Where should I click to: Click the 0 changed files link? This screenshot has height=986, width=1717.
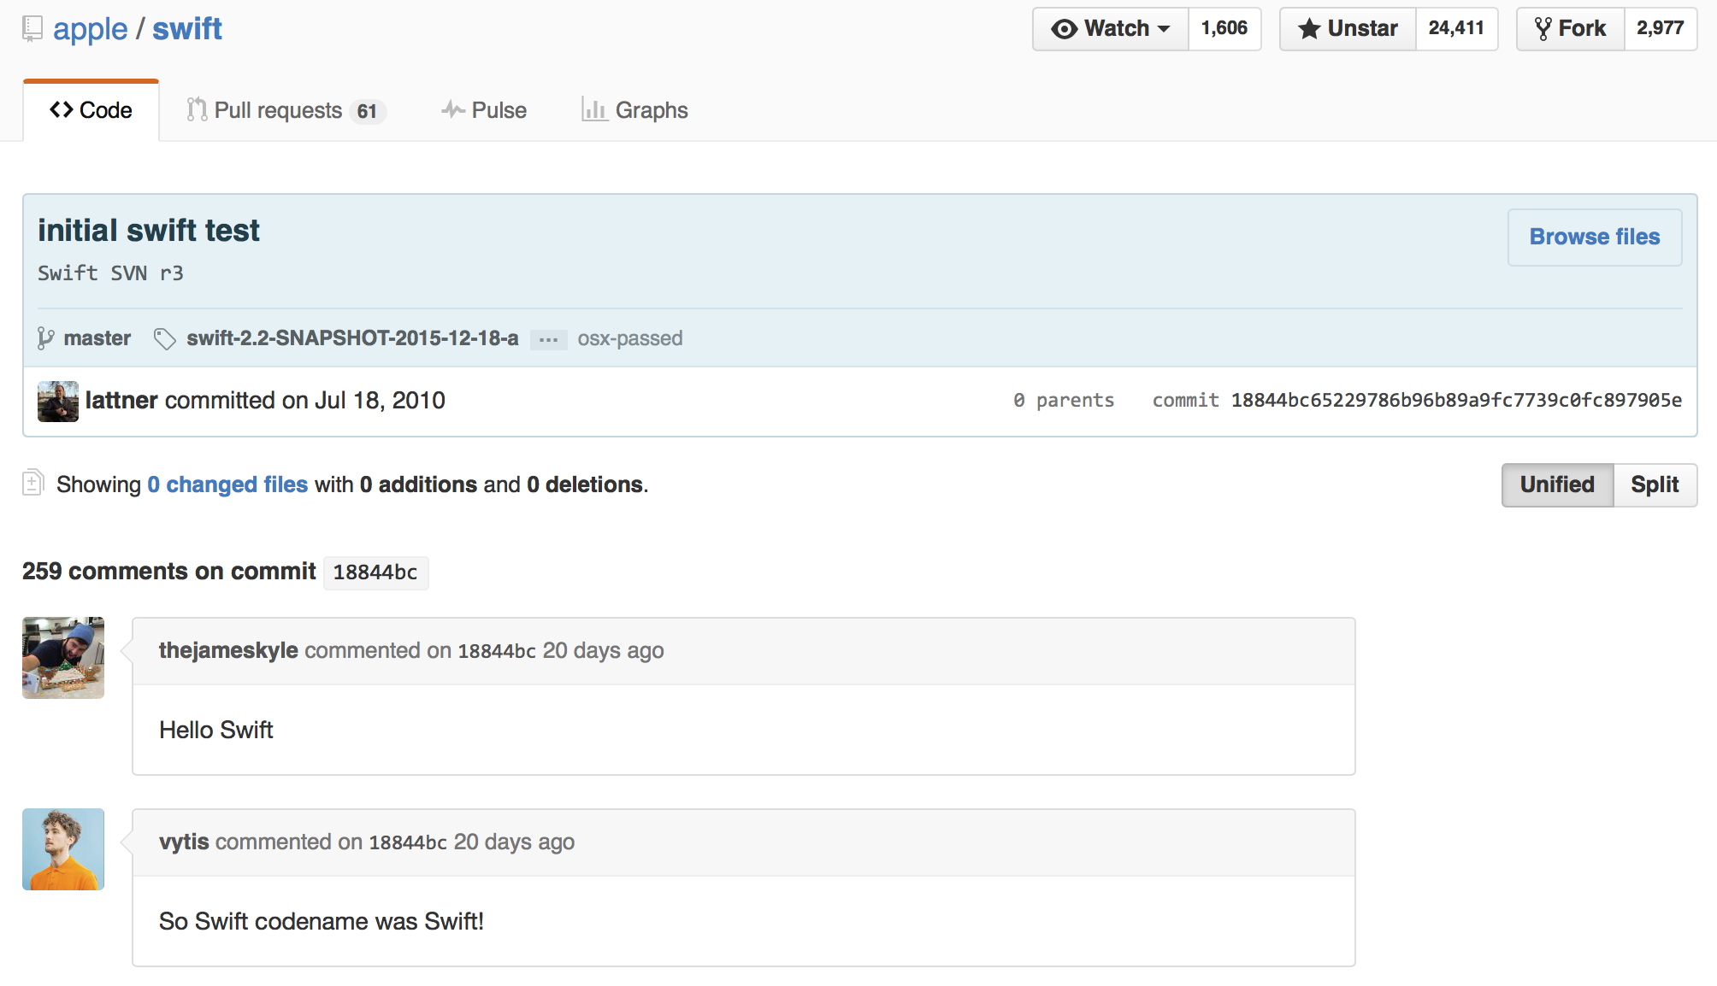pyautogui.click(x=227, y=484)
